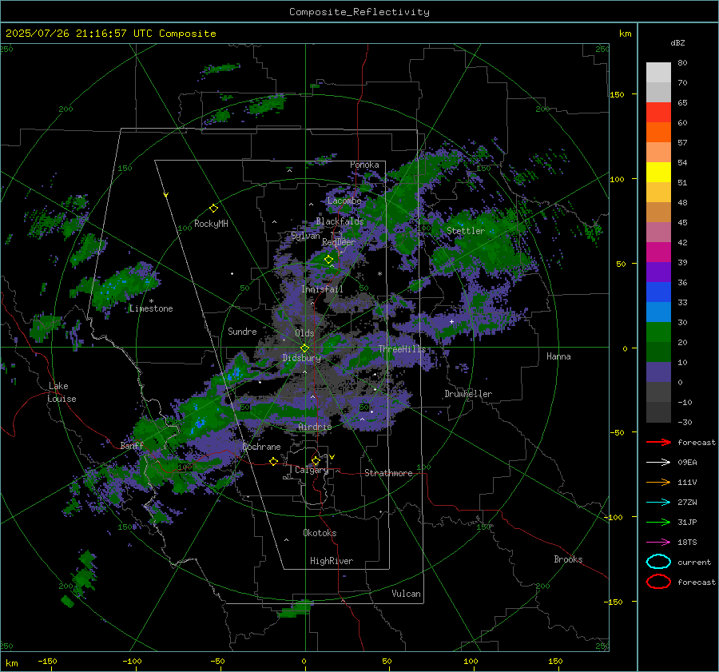
Task: Click the cyan current ellipse icon
Action: 658,562
